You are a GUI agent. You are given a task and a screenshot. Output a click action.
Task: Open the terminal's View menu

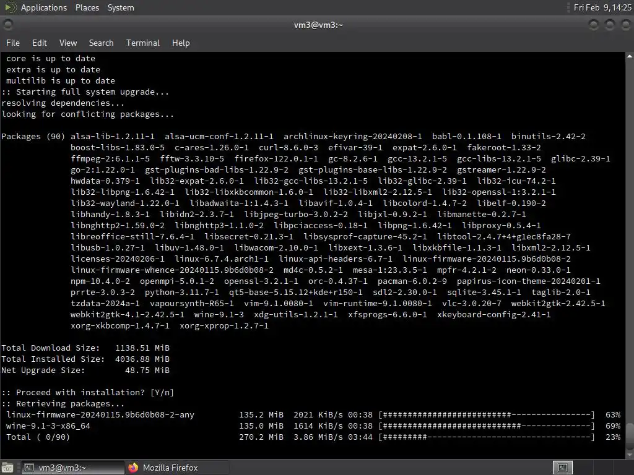68,43
